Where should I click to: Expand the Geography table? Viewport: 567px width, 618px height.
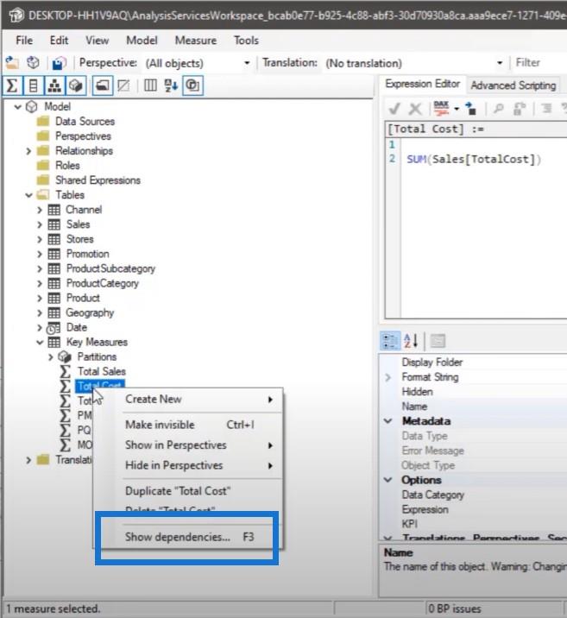pyautogui.click(x=40, y=313)
